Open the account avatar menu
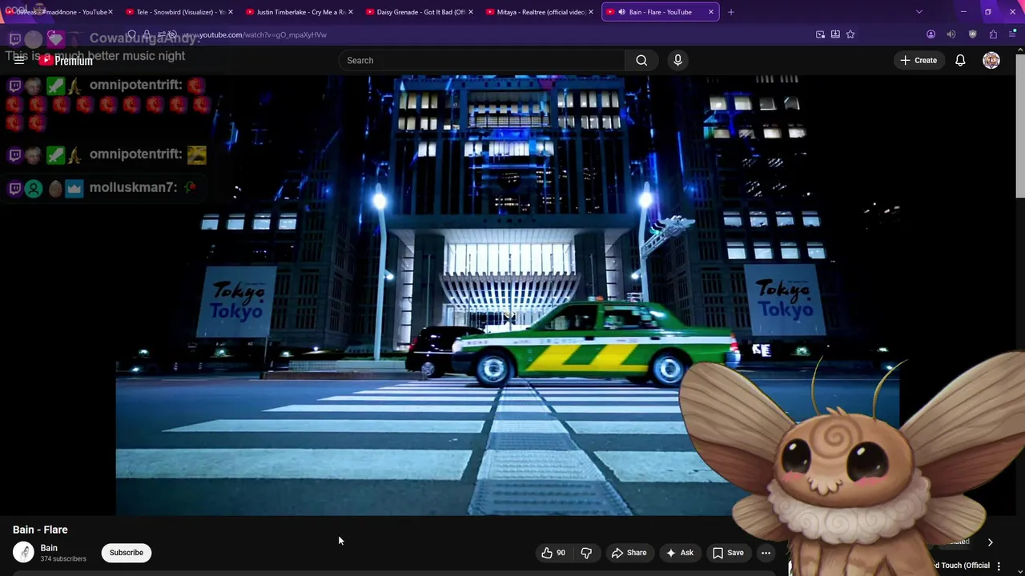1025x576 pixels. click(x=991, y=60)
